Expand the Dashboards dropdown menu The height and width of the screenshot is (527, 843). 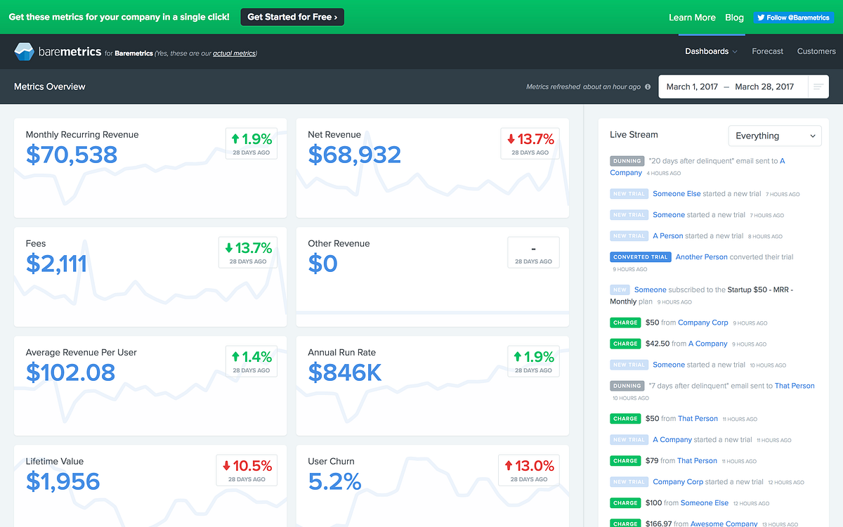click(711, 51)
